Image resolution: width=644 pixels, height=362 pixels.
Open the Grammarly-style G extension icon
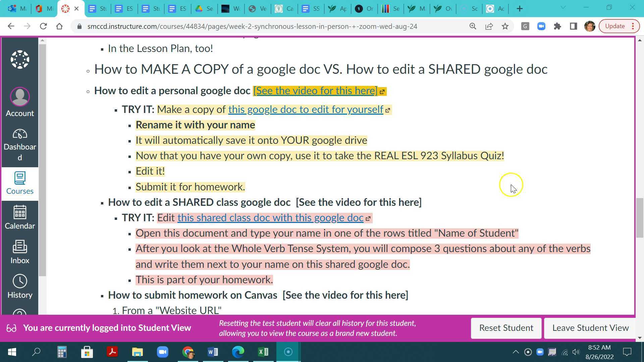525,26
